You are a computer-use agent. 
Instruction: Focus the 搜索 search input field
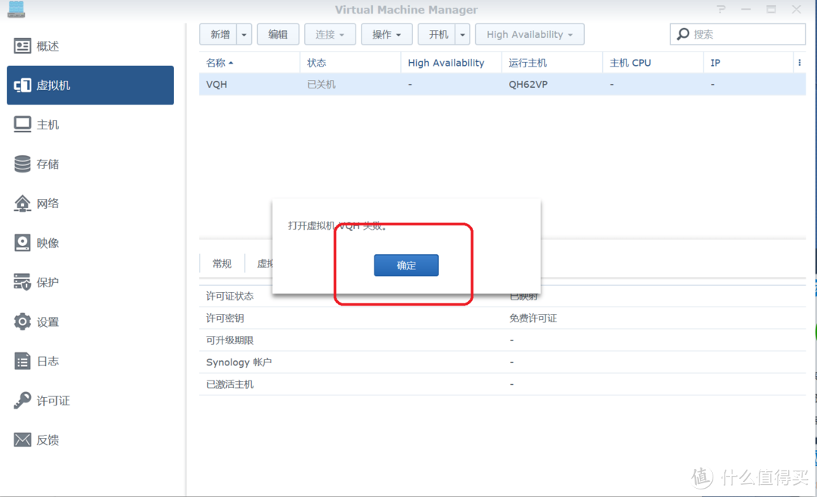coord(738,34)
